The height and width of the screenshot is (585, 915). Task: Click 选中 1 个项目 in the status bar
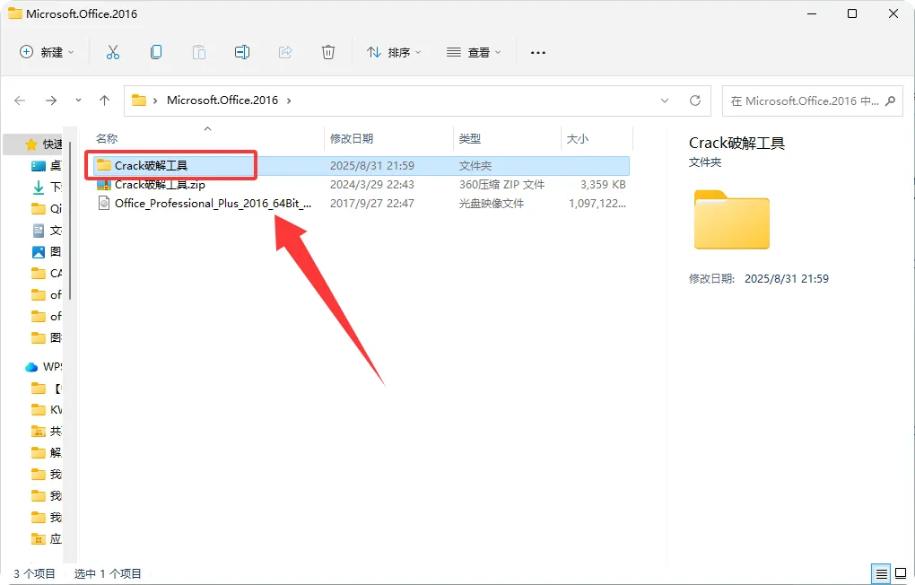pos(108,573)
